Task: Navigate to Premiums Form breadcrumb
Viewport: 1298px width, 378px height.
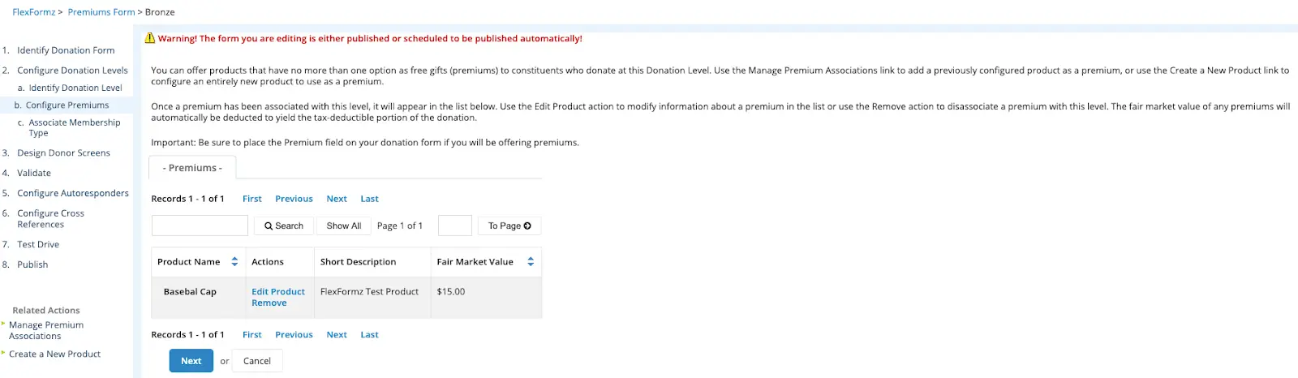Action: [x=101, y=12]
